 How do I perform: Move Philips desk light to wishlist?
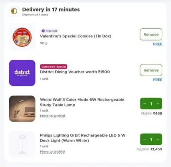(53, 152)
